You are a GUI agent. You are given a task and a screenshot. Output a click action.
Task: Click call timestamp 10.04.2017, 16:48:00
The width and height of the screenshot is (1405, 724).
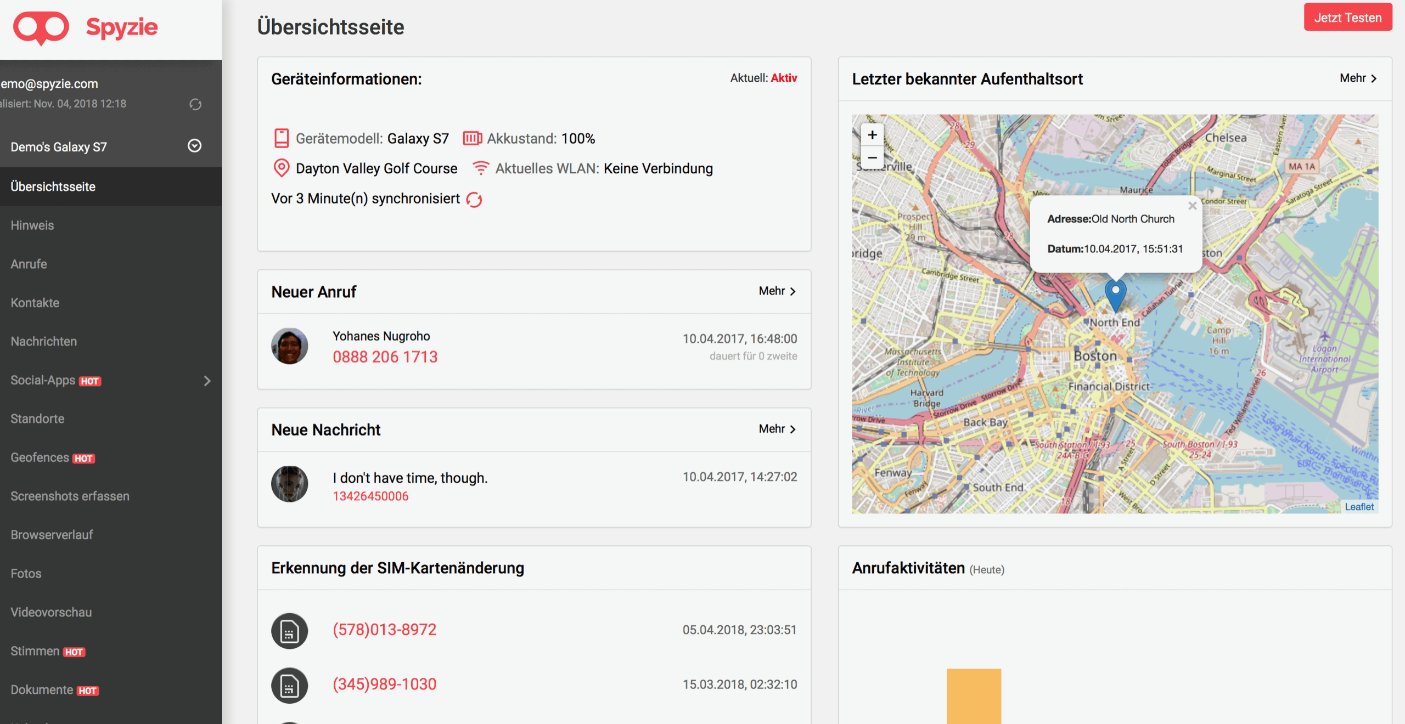tap(740, 339)
